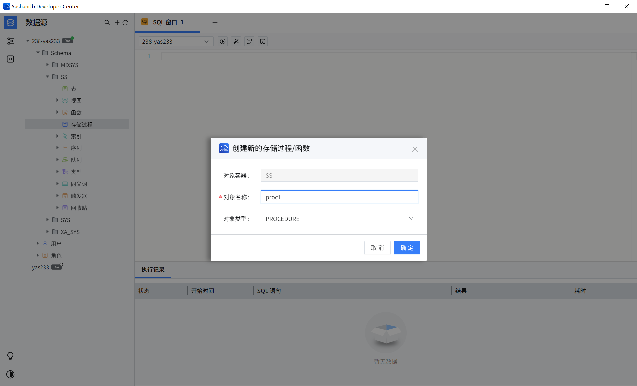
Task: Click the search icon in data source panel
Action: click(107, 22)
